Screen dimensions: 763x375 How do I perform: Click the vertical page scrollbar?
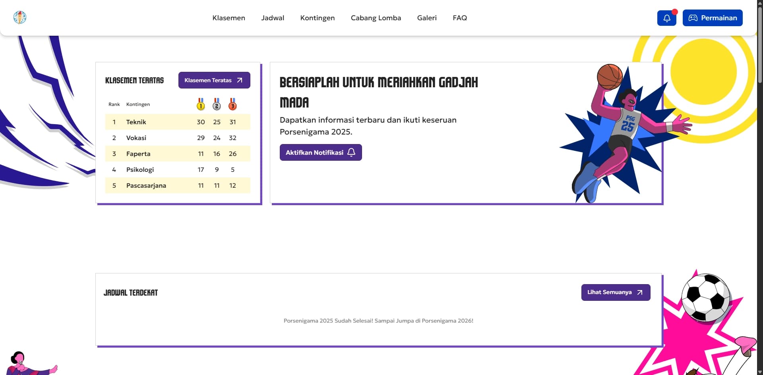click(x=760, y=44)
